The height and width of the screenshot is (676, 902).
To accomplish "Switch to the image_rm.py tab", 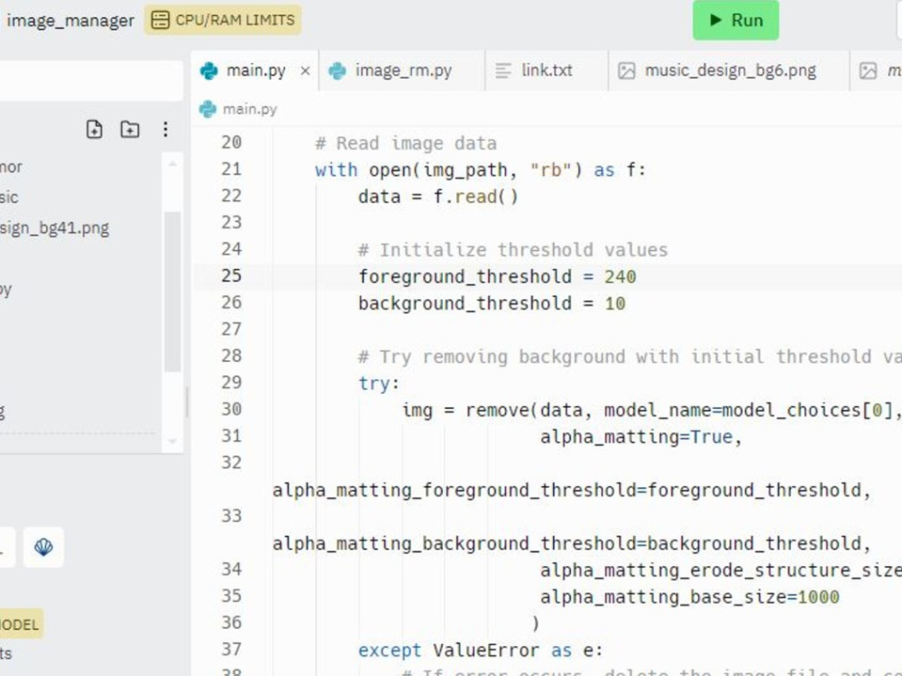I will point(402,70).
